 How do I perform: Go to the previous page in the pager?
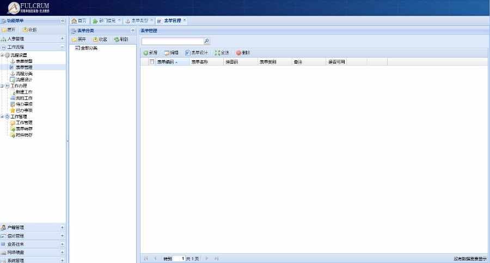(155, 259)
